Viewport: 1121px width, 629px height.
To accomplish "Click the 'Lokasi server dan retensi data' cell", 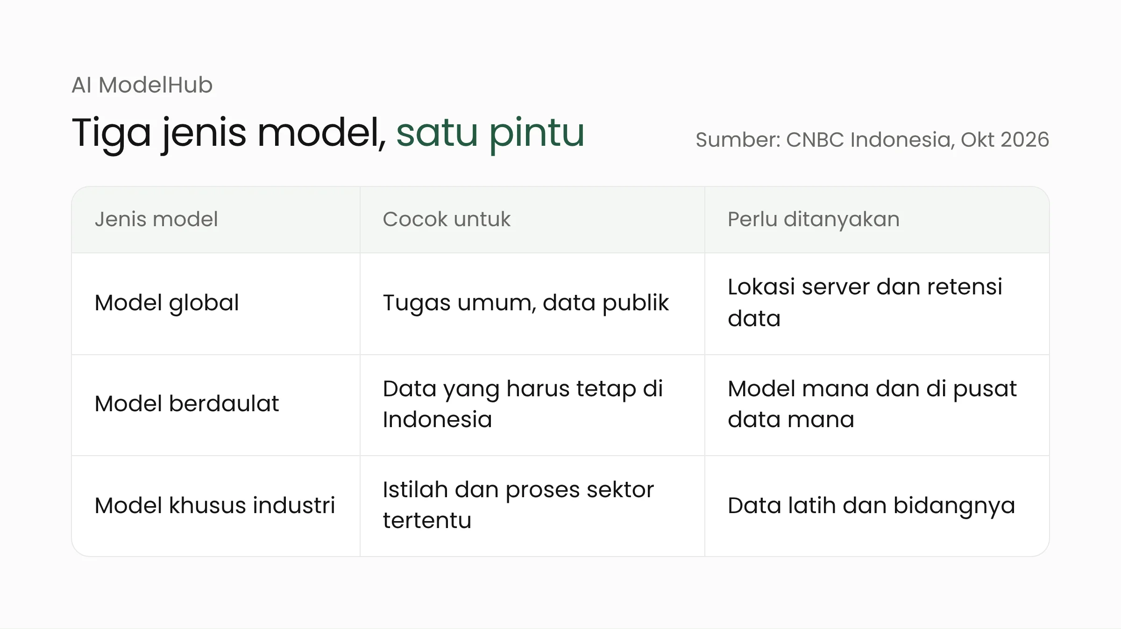I will tap(877, 304).
